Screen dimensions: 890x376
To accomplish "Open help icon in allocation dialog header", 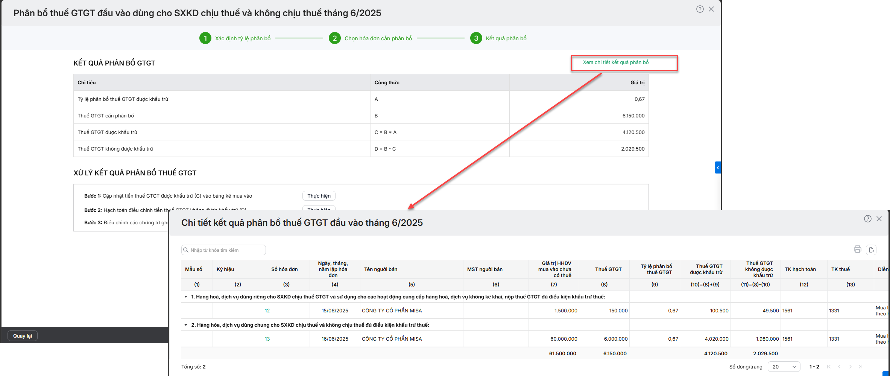I will [x=700, y=9].
